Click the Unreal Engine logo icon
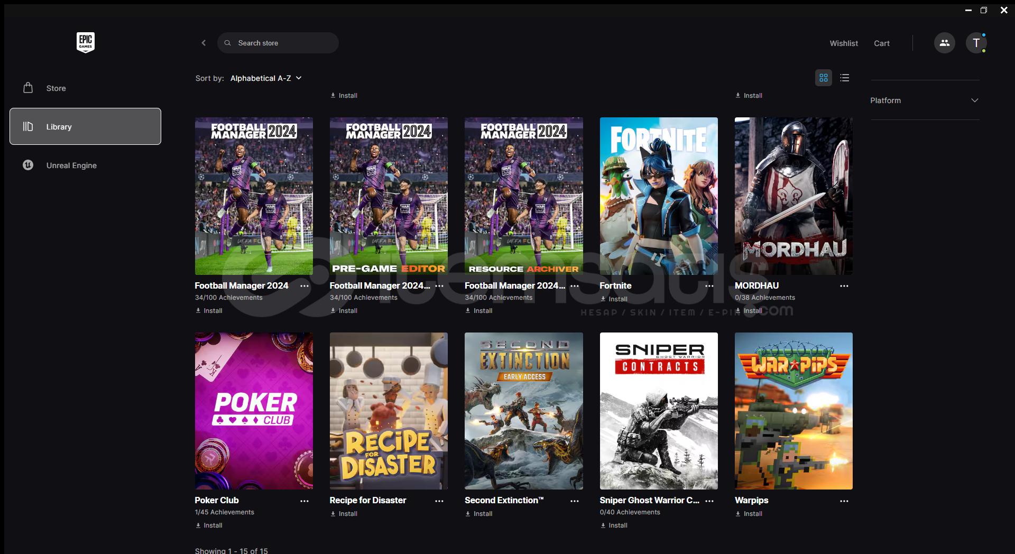1015x554 pixels. point(28,165)
